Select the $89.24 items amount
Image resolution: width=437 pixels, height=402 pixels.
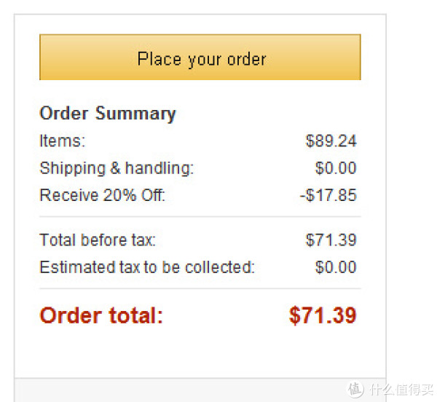click(x=331, y=141)
